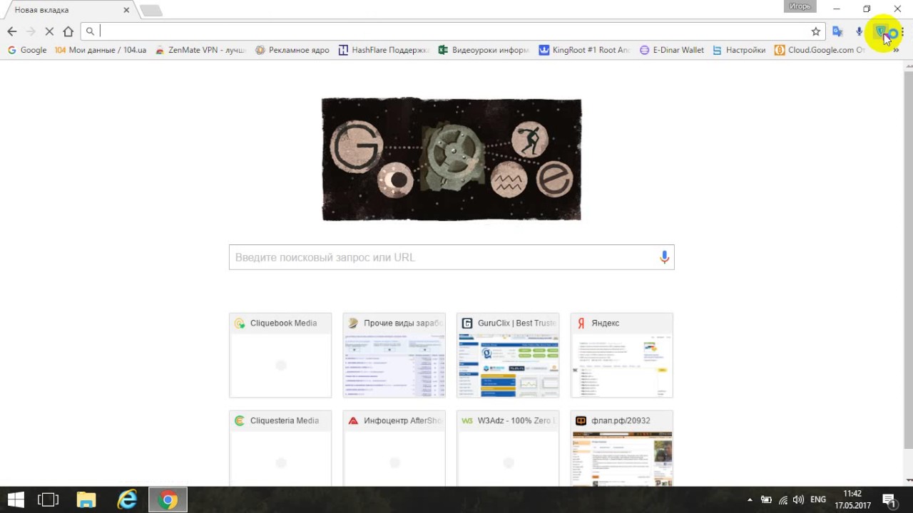Close the Новая вкладка tab
Viewport: 913px width, 513px height.
(x=126, y=10)
